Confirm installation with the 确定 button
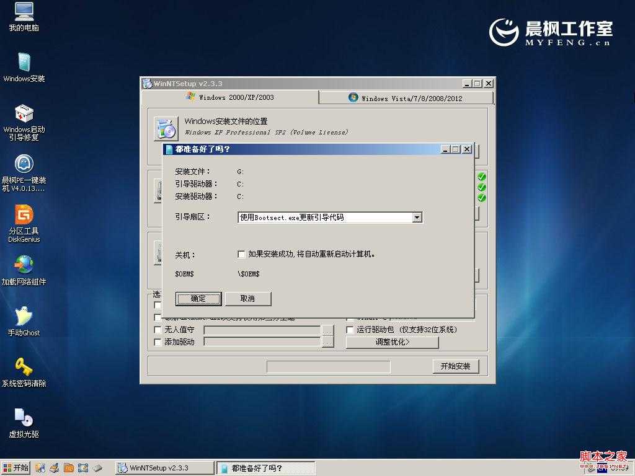The width and height of the screenshot is (635, 476). click(x=198, y=299)
